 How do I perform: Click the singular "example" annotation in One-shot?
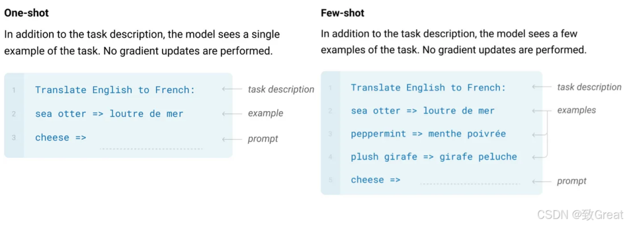266,113
